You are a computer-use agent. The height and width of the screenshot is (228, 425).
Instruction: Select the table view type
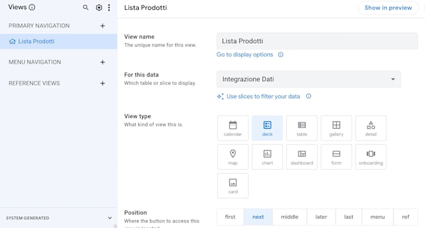[x=302, y=128]
